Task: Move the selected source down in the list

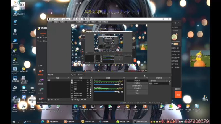Action: coord(85,100)
